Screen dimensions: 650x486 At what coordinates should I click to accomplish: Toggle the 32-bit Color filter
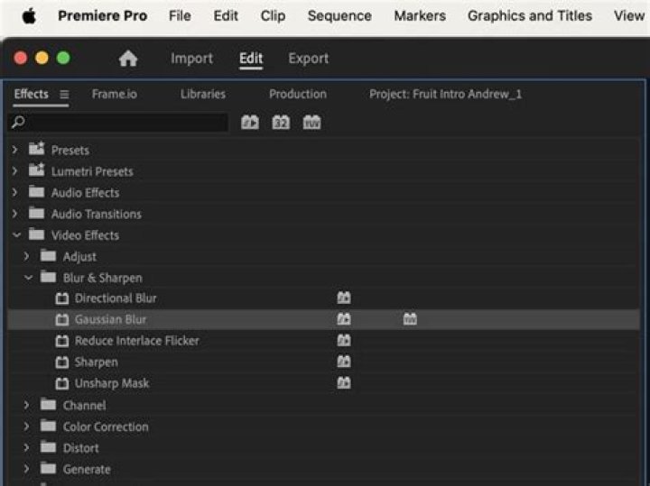281,122
